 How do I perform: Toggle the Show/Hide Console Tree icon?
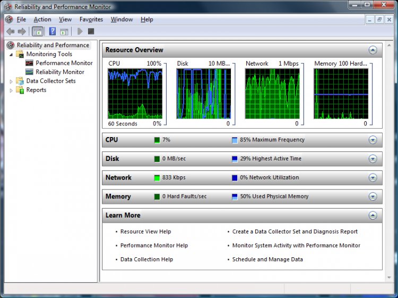38,32
